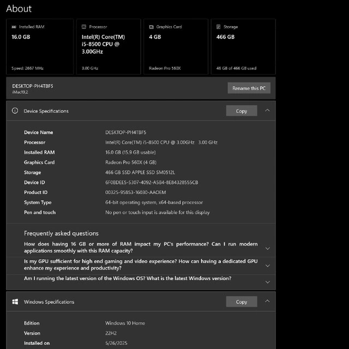
Task: Expand the GPU high end gaming question
Action: 267,265
